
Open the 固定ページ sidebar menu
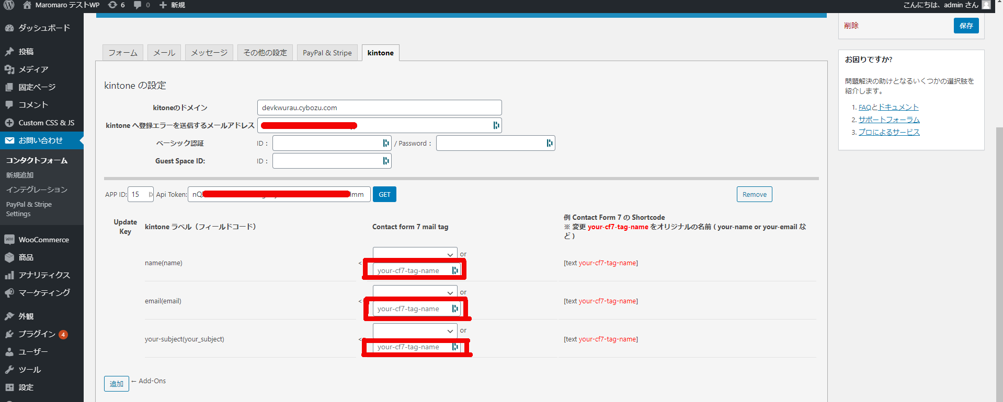(x=42, y=87)
